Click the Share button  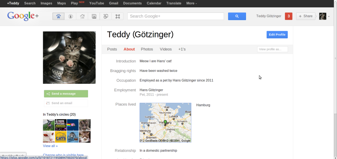coord(306,16)
